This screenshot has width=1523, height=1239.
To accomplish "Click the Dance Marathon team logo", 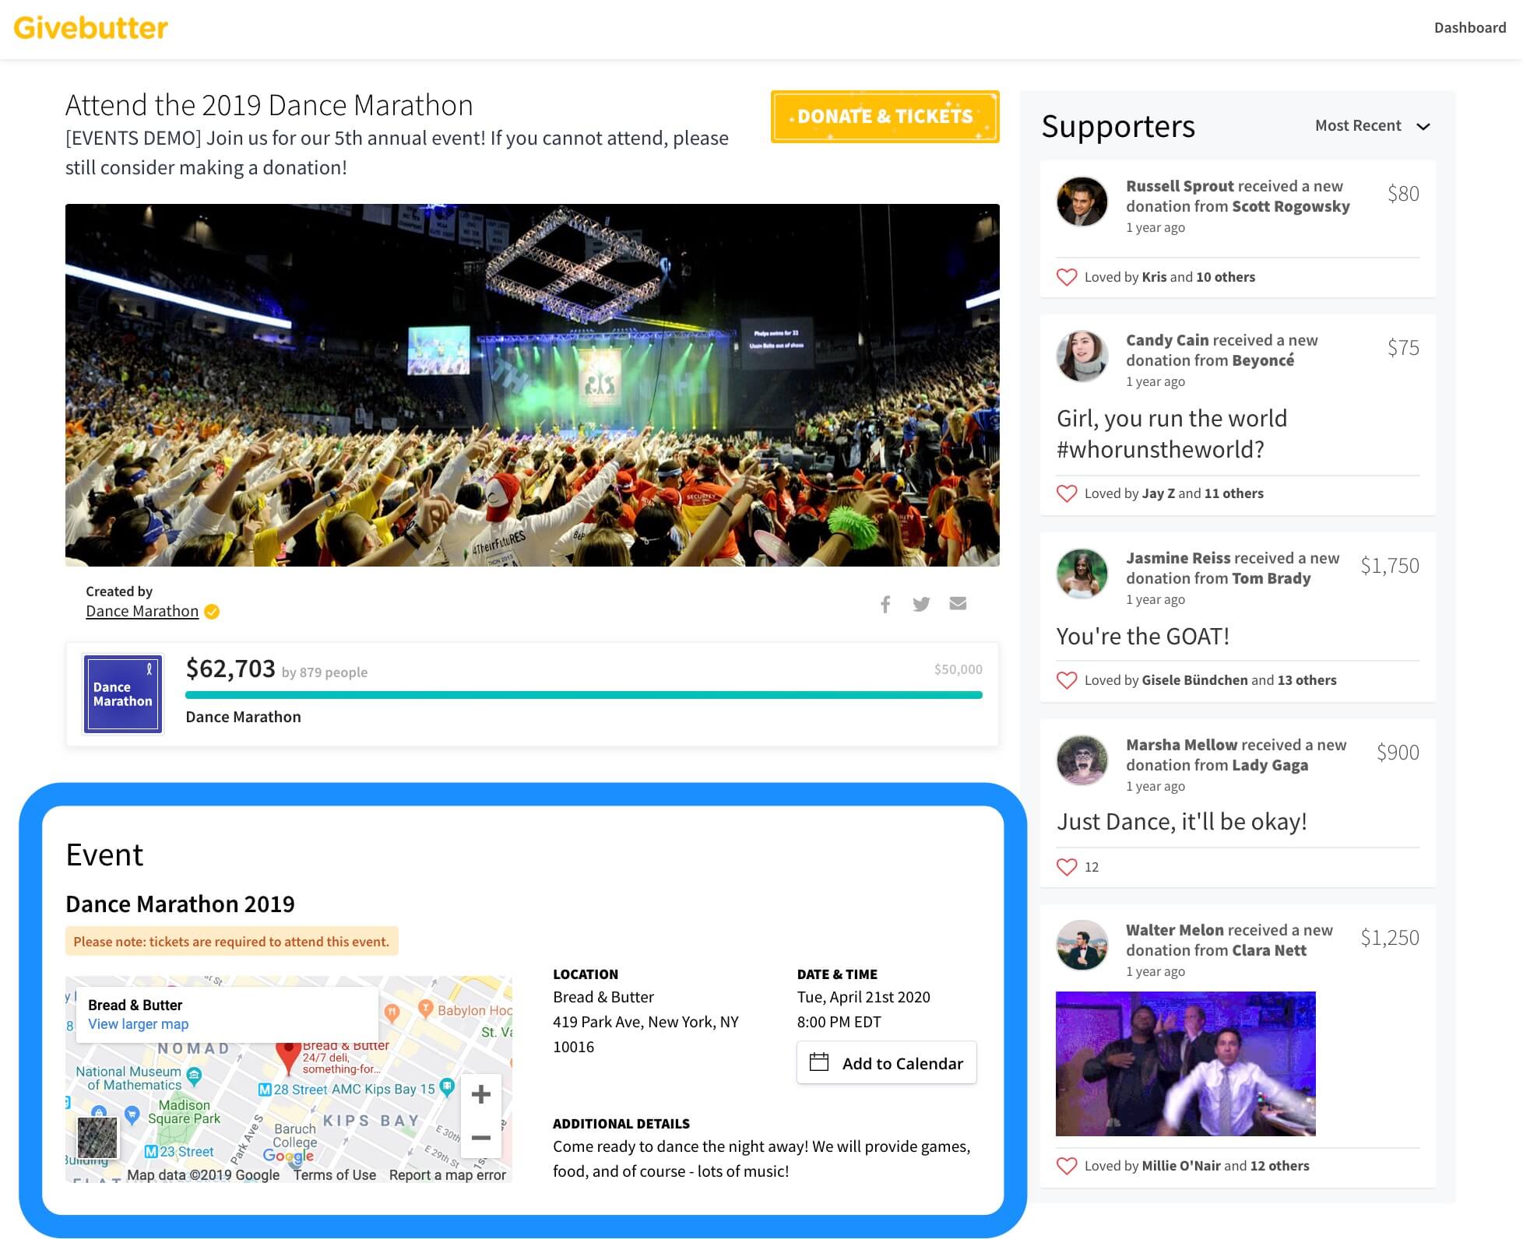I will [123, 694].
